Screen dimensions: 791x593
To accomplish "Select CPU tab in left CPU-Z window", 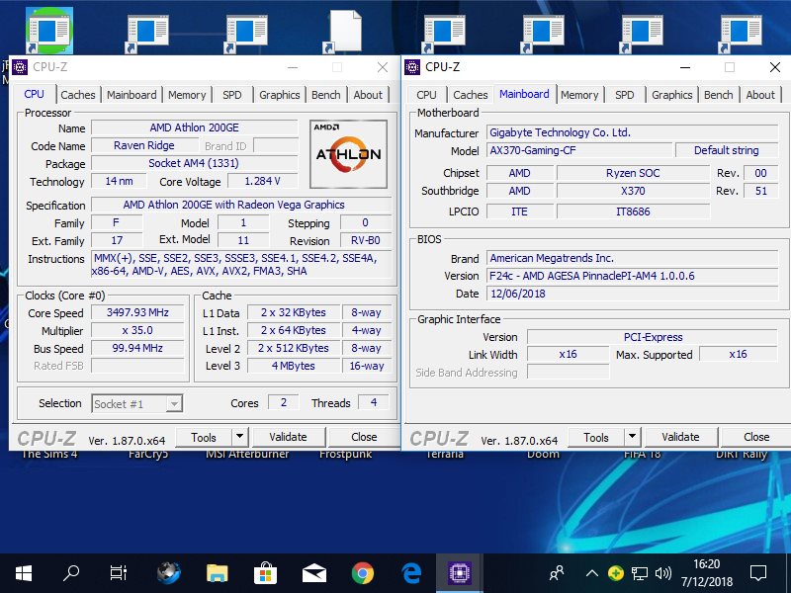I will coord(34,94).
